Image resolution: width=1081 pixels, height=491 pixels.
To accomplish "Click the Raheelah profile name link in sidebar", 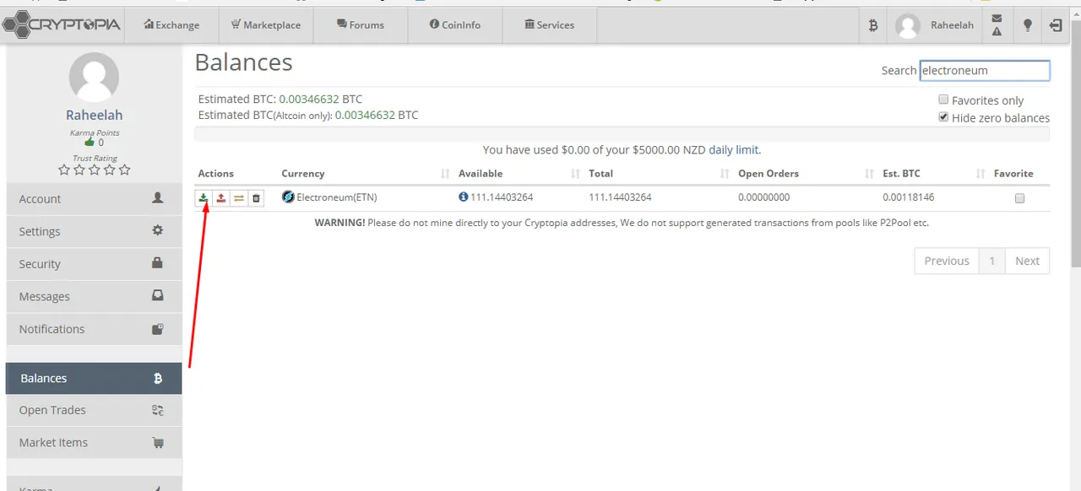I will coord(94,115).
